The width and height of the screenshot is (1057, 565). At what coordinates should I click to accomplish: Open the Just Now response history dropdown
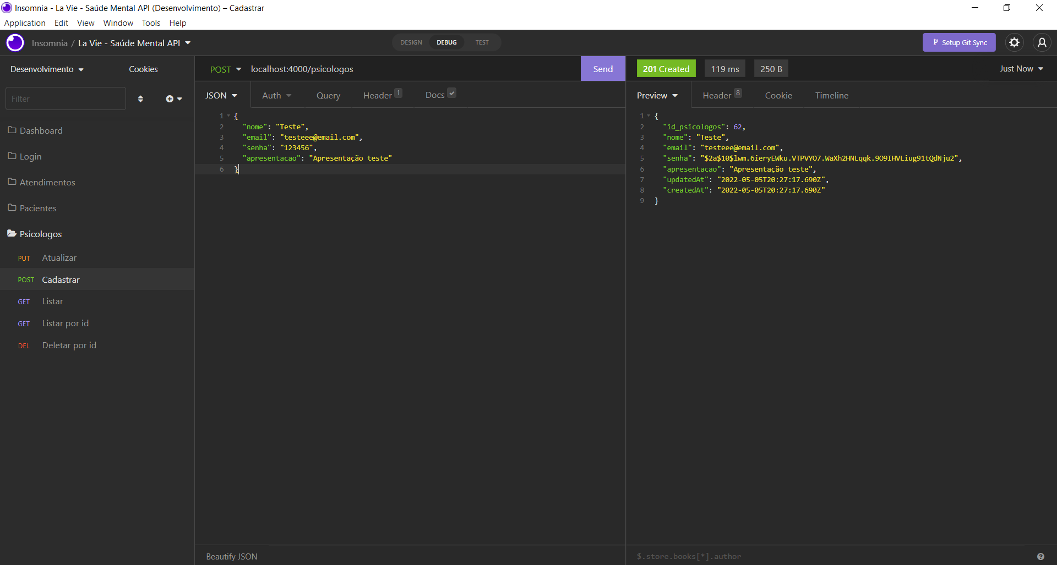click(1022, 69)
